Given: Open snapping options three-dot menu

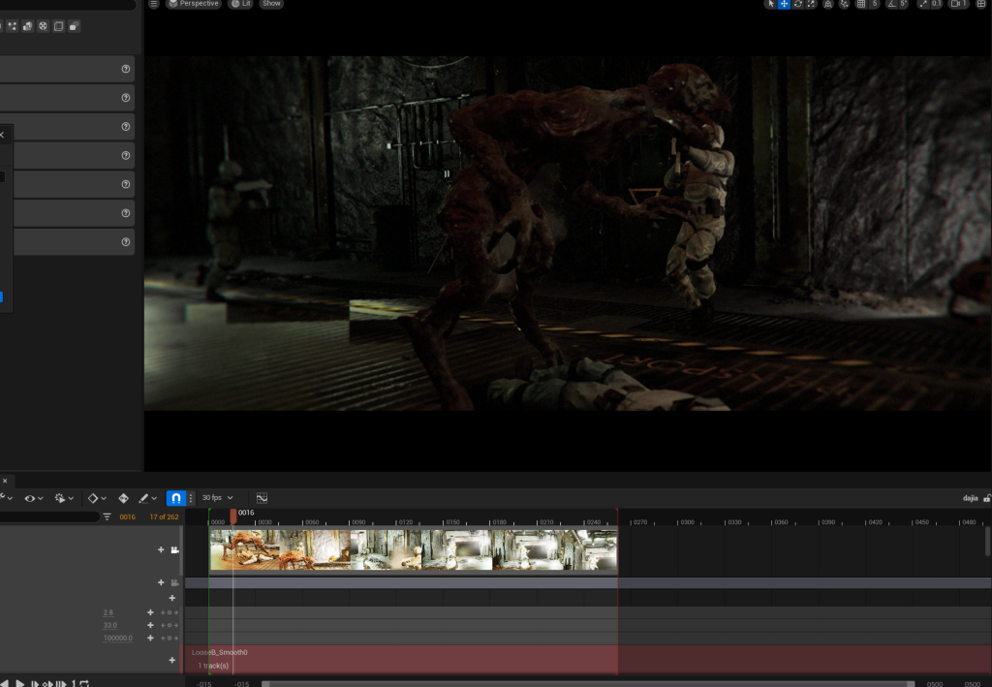Looking at the screenshot, I should (191, 498).
